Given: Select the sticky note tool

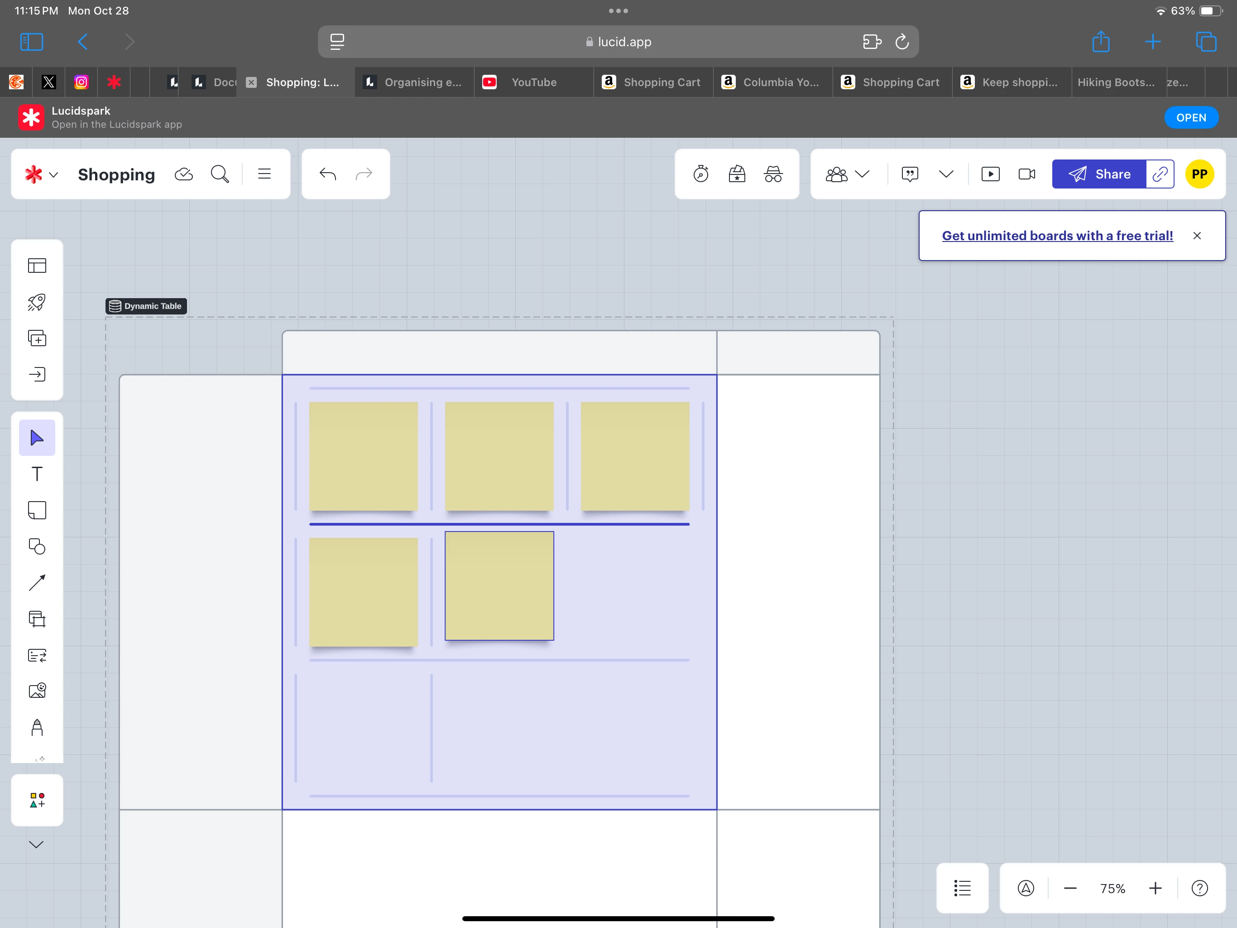Looking at the screenshot, I should click(37, 511).
